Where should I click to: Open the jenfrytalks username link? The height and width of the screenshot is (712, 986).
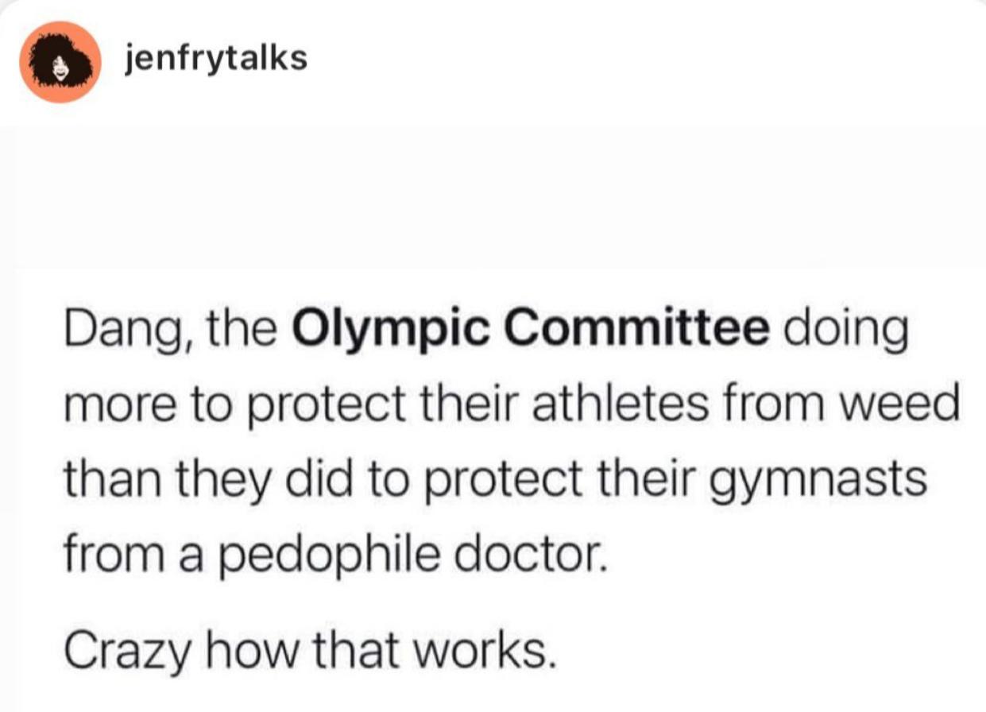[x=216, y=58]
